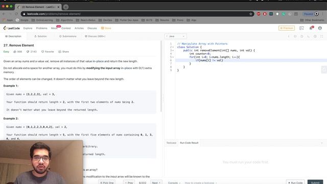
Task: Add problem to Favorite
Action: [48, 52]
